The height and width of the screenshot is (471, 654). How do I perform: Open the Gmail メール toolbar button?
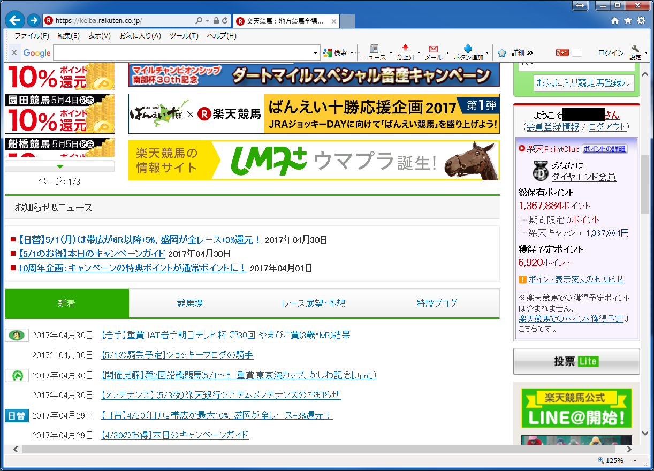pos(434,52)
